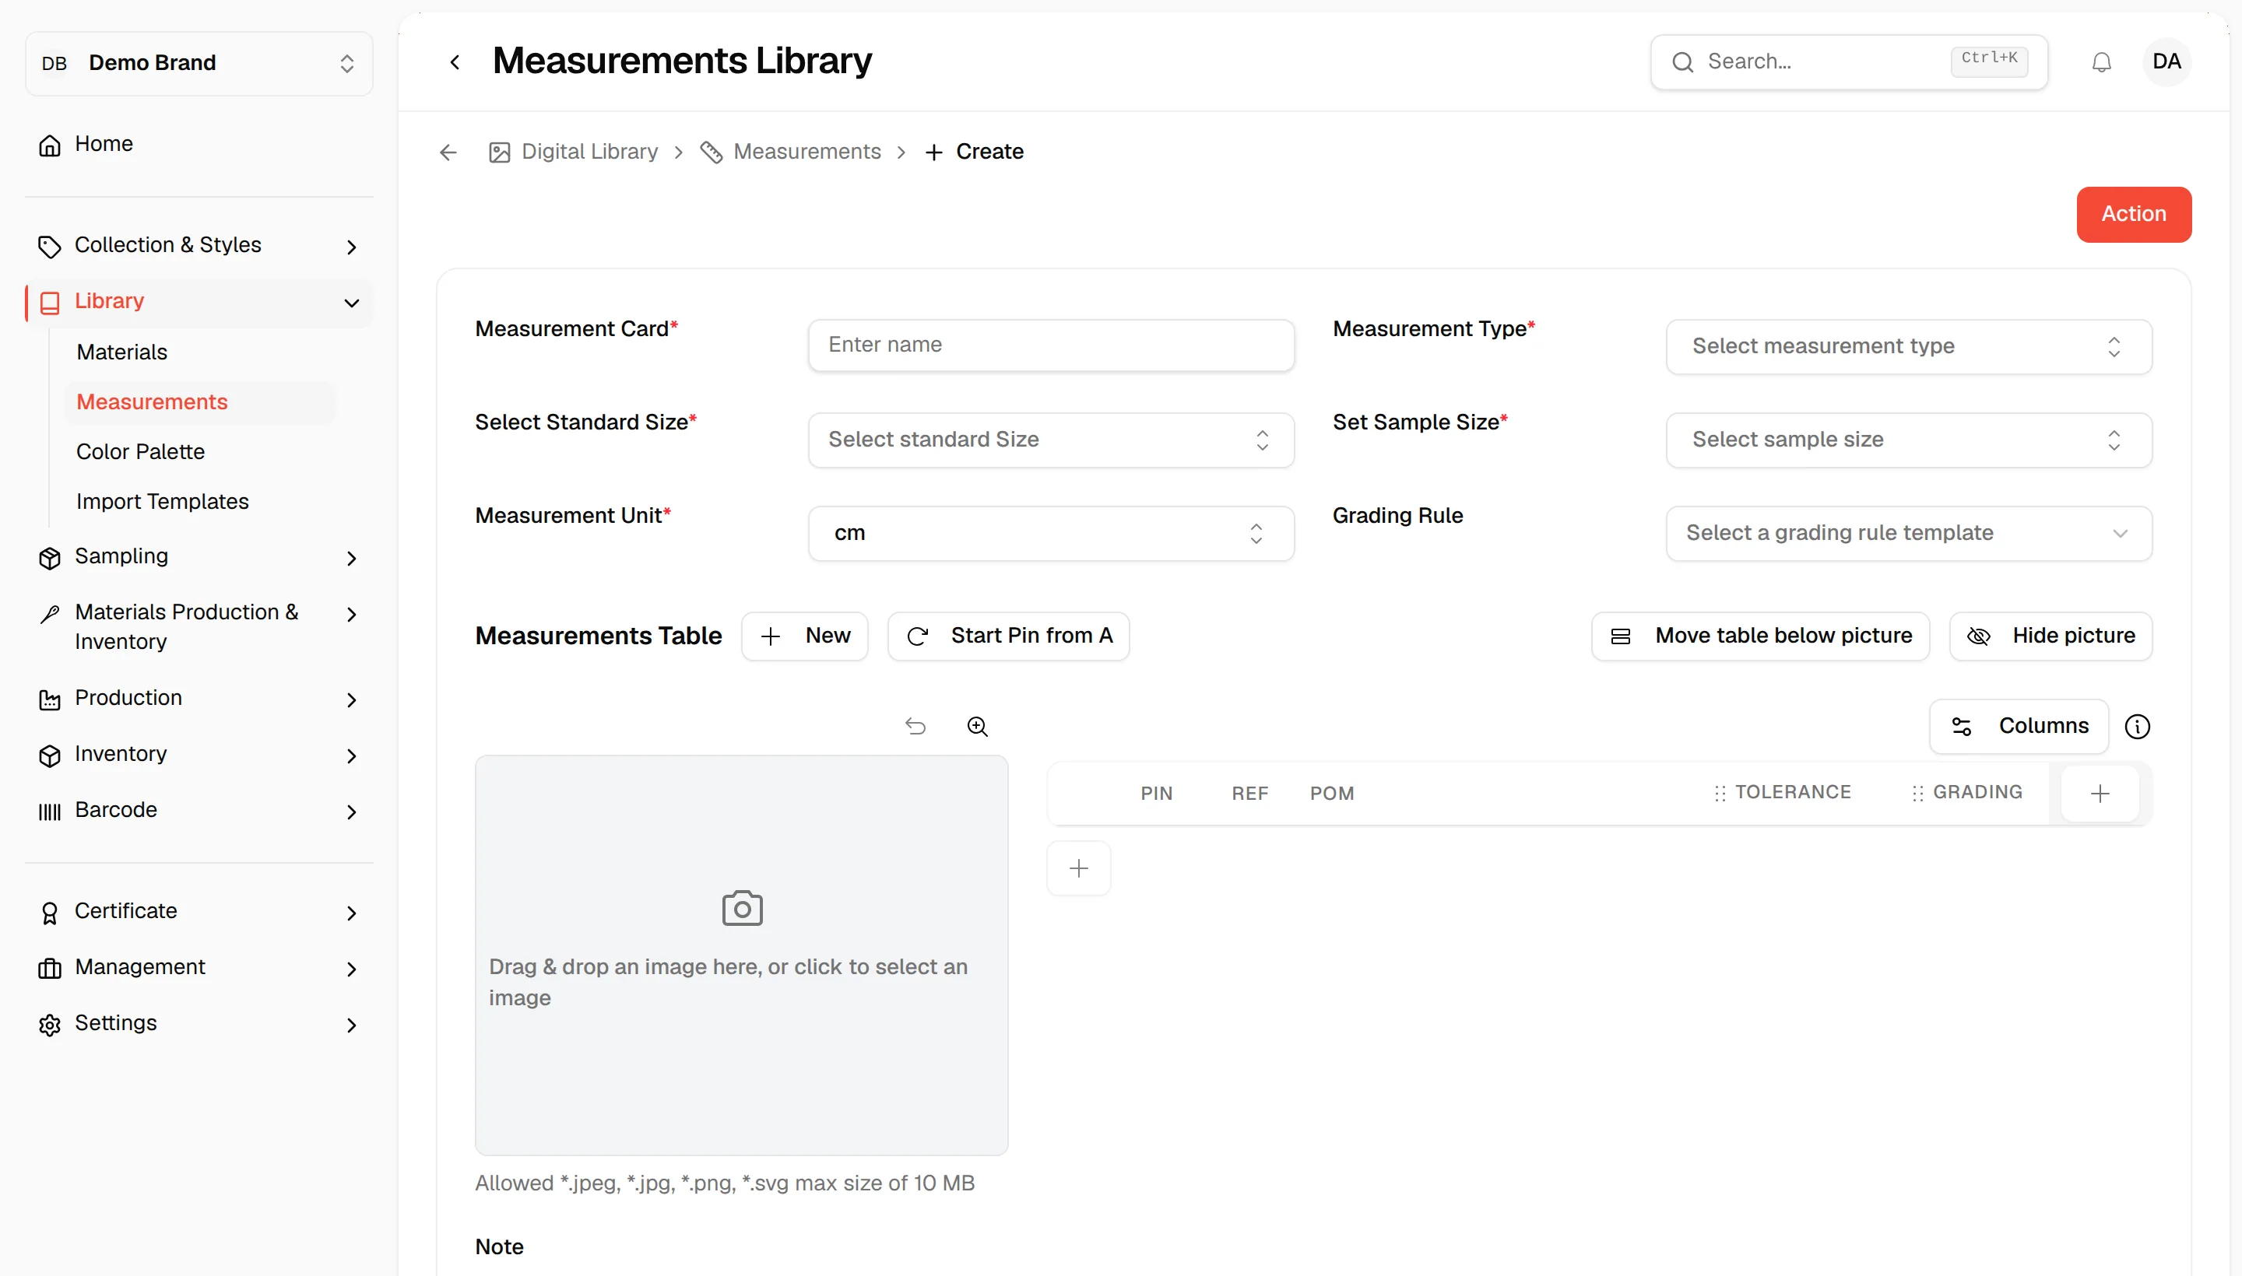Open the grading rule template dropdown

1908,533
